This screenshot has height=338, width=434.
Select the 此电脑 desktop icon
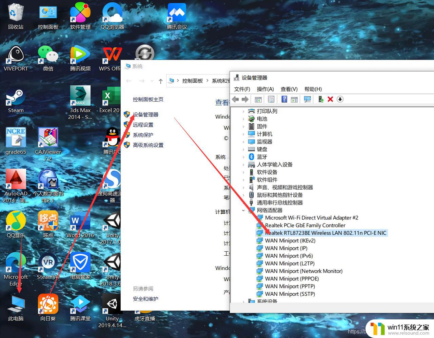click(16, 308)
